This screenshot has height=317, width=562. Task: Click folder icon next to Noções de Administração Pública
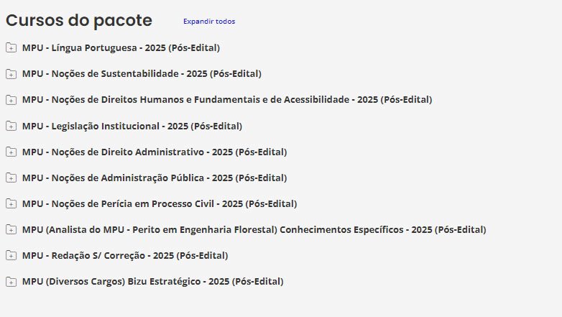click(x=11, y=178)
